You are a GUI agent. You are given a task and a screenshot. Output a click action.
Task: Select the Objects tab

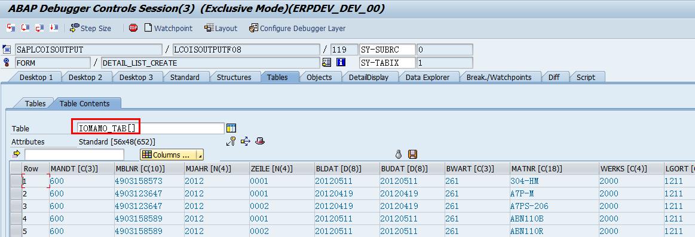(319, 77)
